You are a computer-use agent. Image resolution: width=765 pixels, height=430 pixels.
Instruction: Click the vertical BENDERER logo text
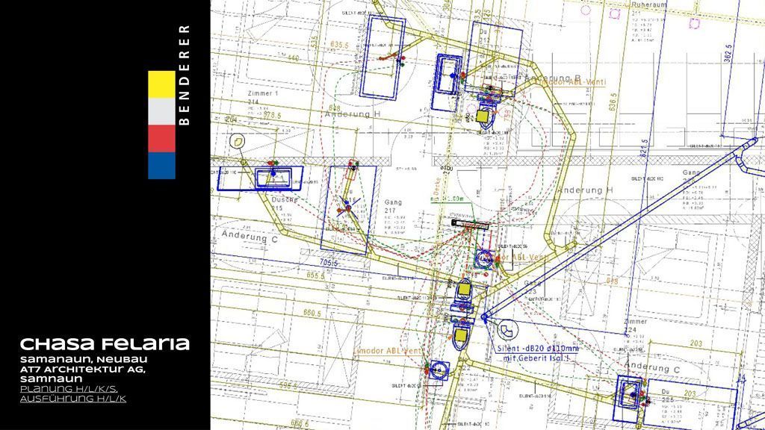185,75
